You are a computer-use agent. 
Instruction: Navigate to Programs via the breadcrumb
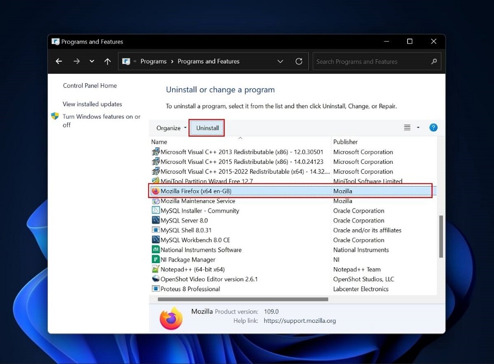coord(153,61)
